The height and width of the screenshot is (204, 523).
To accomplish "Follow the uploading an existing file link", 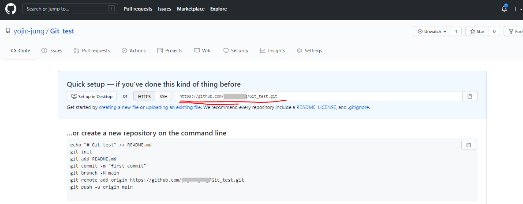I will pos(173,107).
